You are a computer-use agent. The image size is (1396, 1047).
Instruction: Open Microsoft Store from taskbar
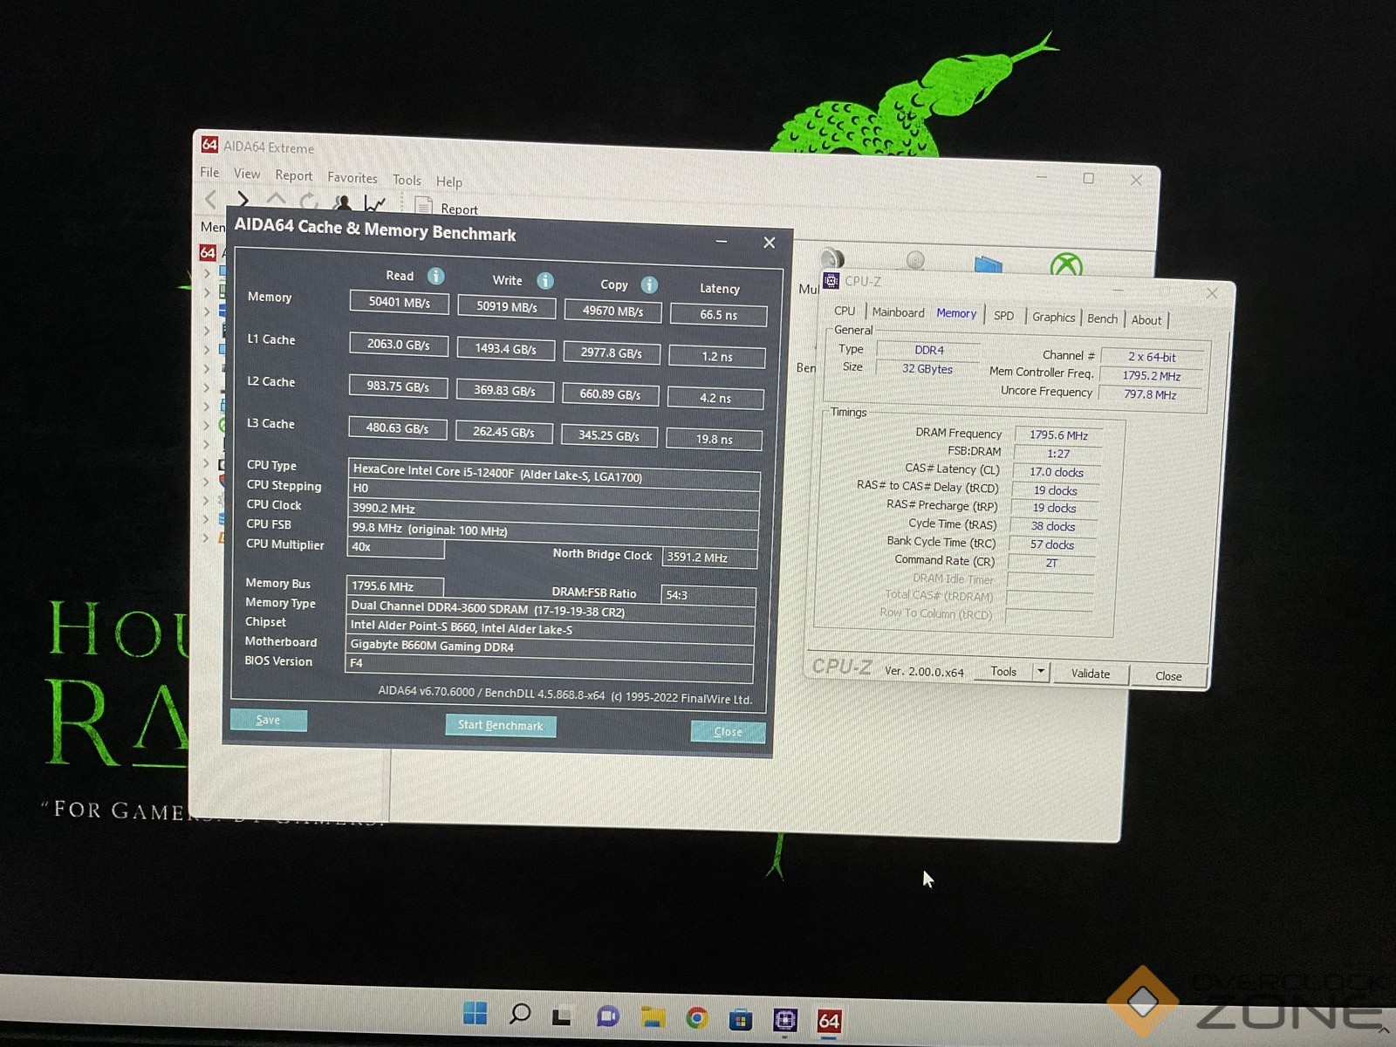[741, 1019]
